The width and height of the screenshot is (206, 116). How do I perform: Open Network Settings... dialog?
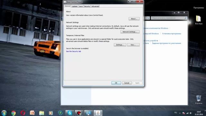(x=130, y=32)
